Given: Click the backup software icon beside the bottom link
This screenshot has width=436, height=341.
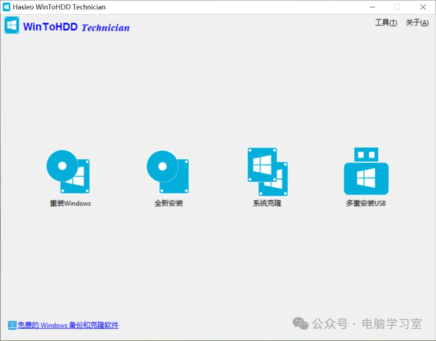Looking at the screenshot, I should tap(12, 325).
